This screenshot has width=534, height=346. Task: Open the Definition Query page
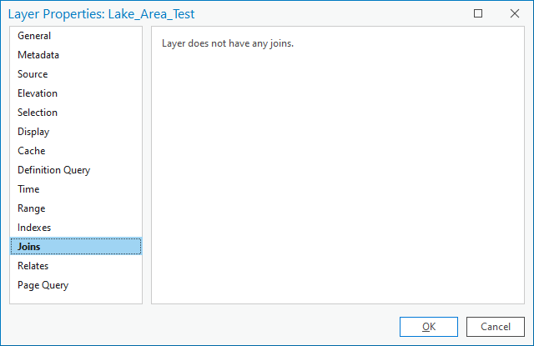tap(53, 170)
